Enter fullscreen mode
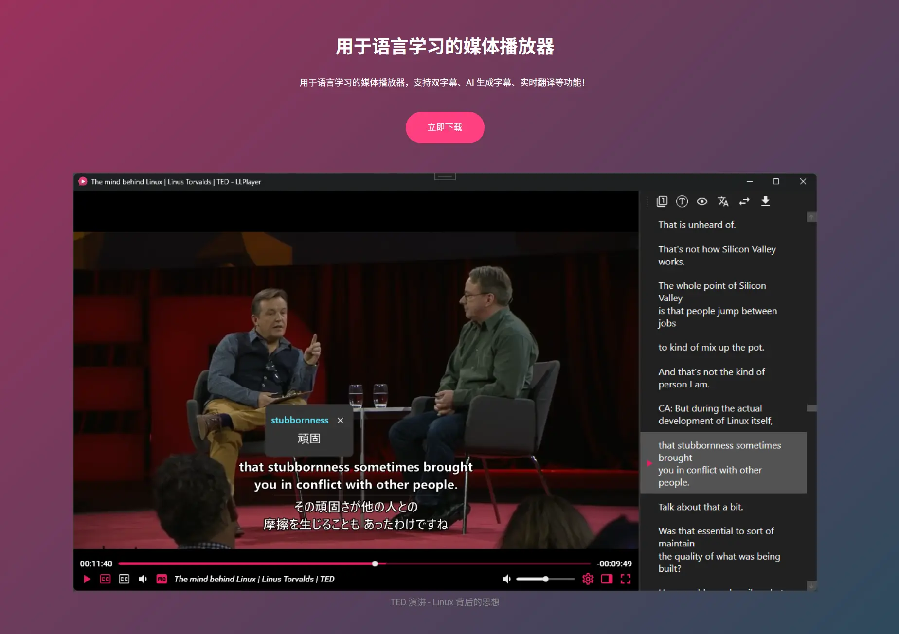 point(626,579)
